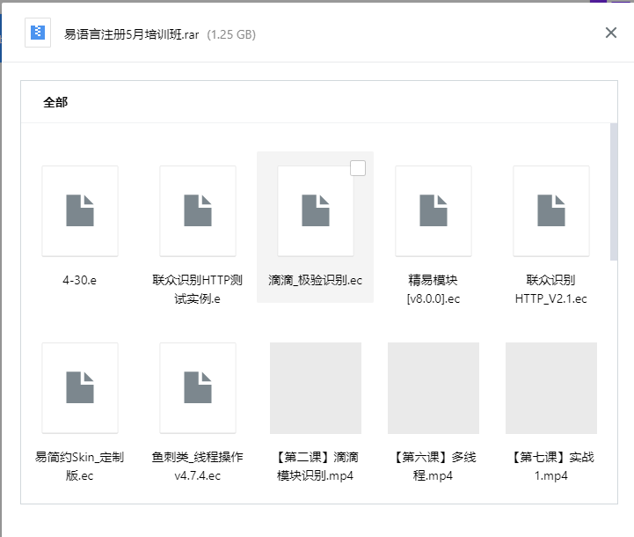Click the file name 易简约Skin_定制版.ec
The image size is (634, 537).
(x=80, y=467)
